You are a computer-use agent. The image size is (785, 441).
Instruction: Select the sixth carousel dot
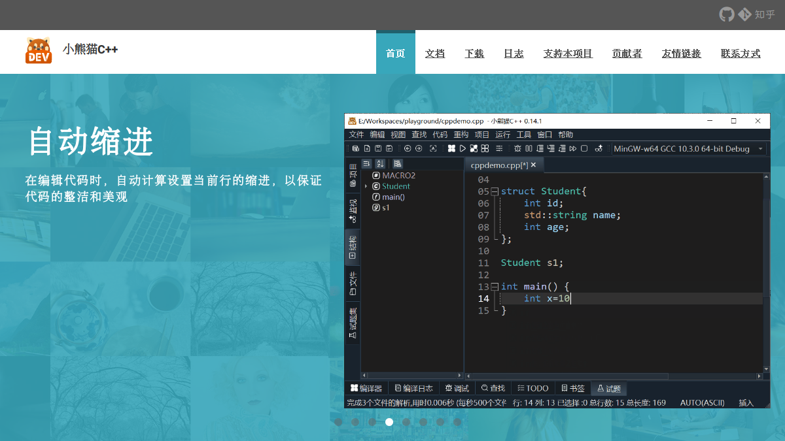(x=423, y=422)
